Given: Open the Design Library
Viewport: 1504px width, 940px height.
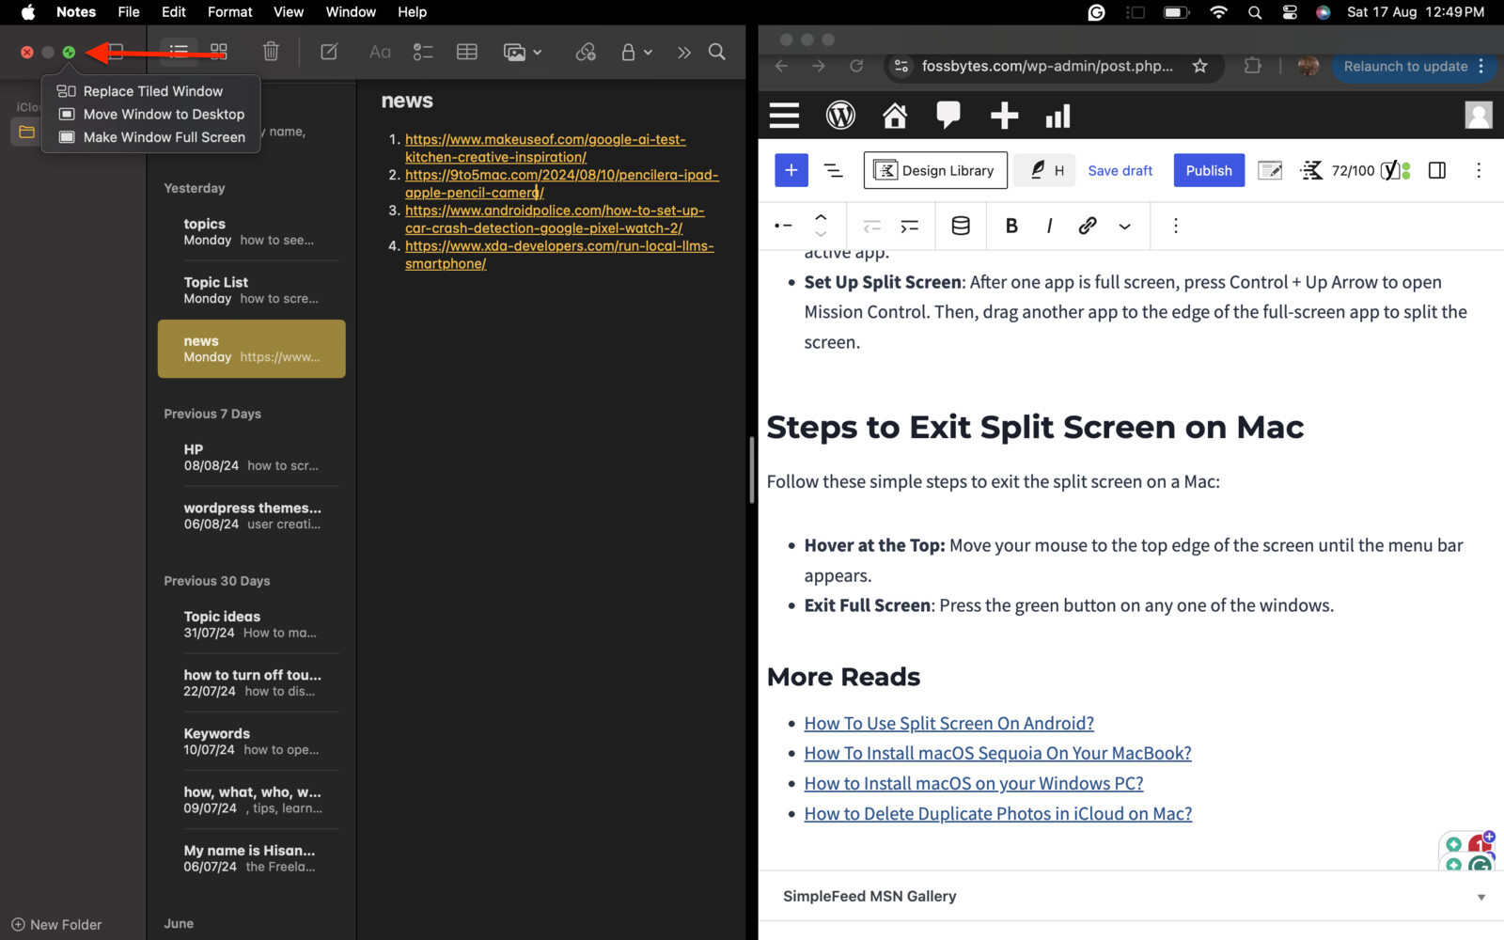Looking at the screenshot, I should pyautogui.click(x=934, y=170).
